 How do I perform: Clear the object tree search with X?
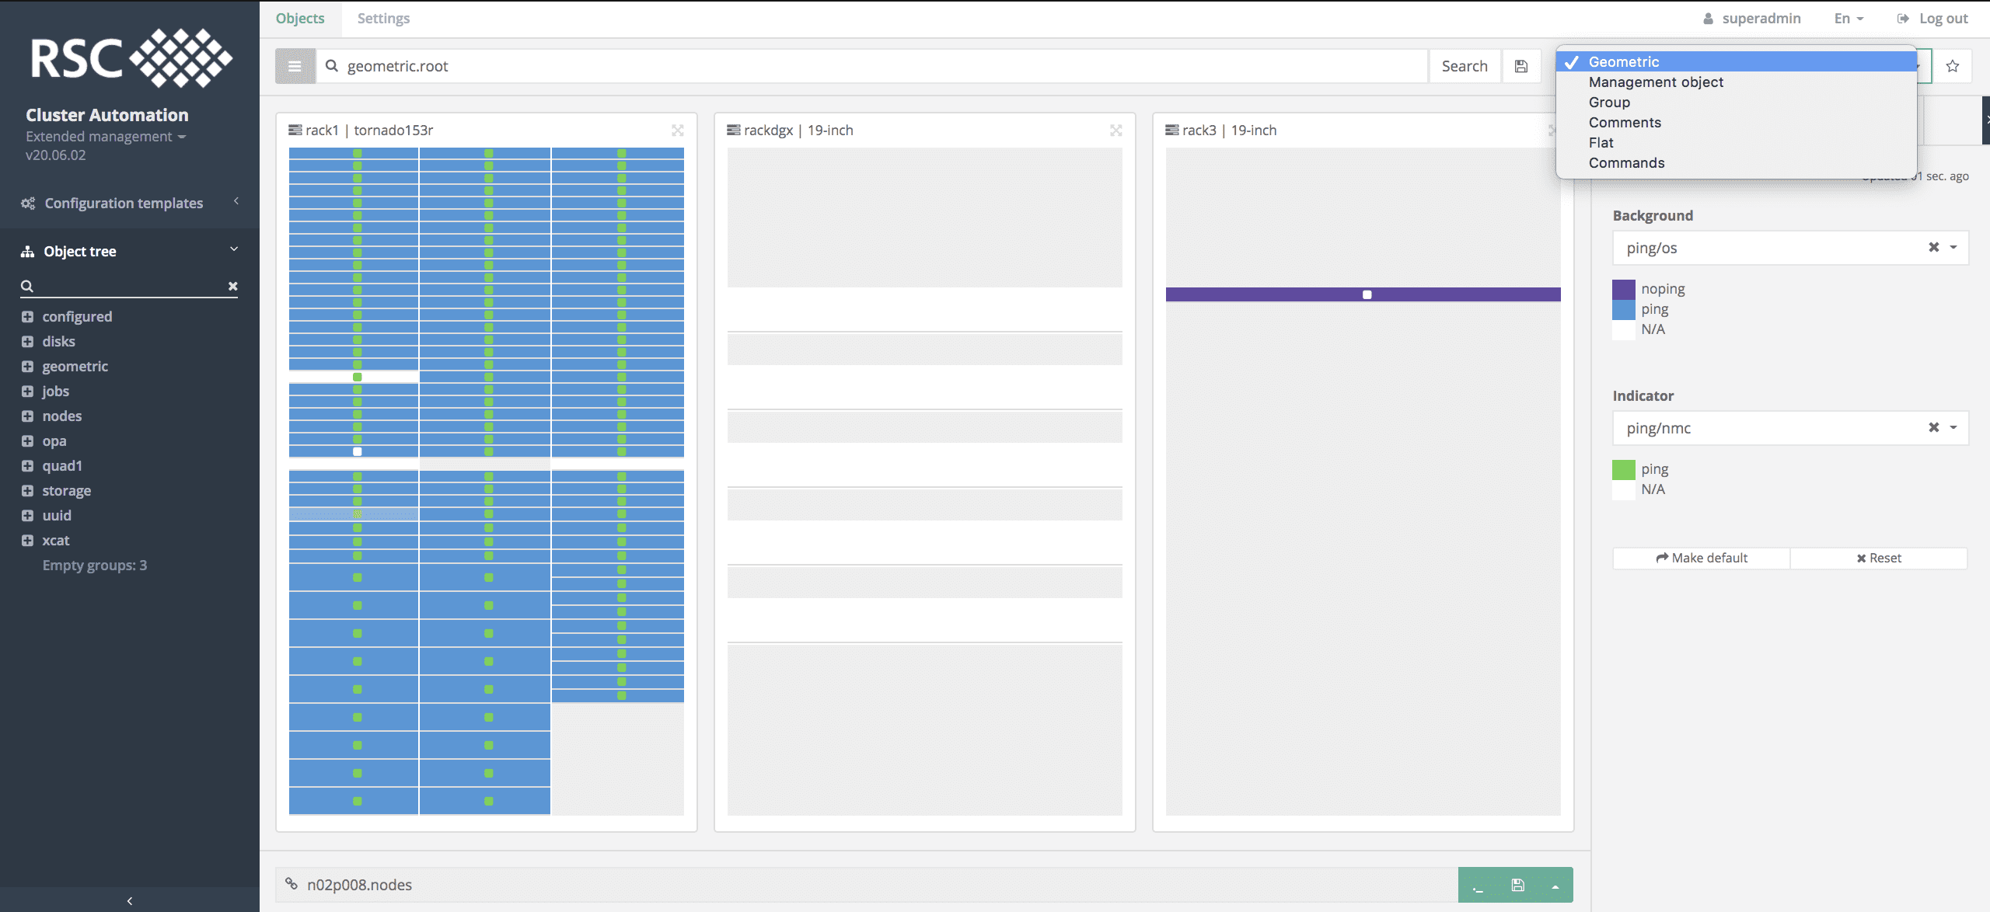(x=232, y=286)
